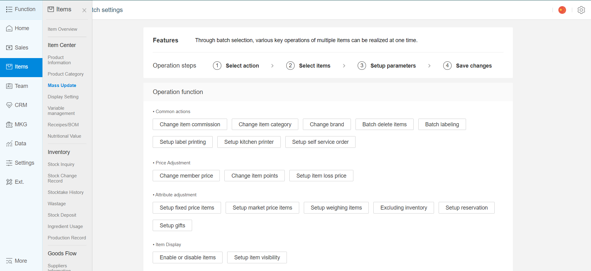
Task: Click Change item commission button
Action: pos(190,124)
